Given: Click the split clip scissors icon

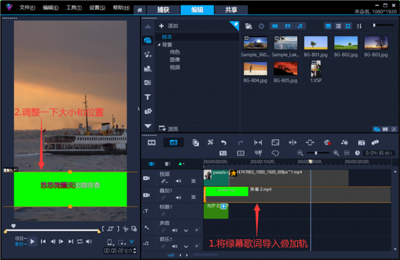Looking at the screenshot, I should [x=125, y=229].
